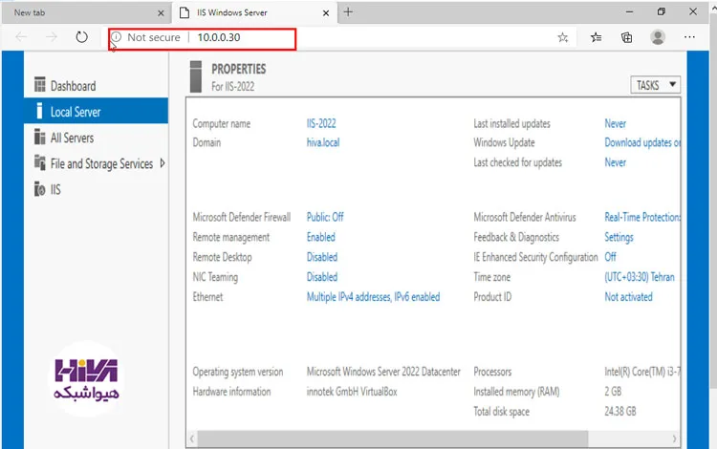Click the Not secure info icon
Image resolution: width=717 pixels, height=449 pixels.
[x=116, y=37]
